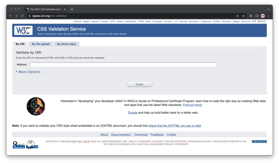The width and height of the screenshot is (279, 163).
Task: Open check that the (X)HTML is valid link
Action: tap(174, 126)
